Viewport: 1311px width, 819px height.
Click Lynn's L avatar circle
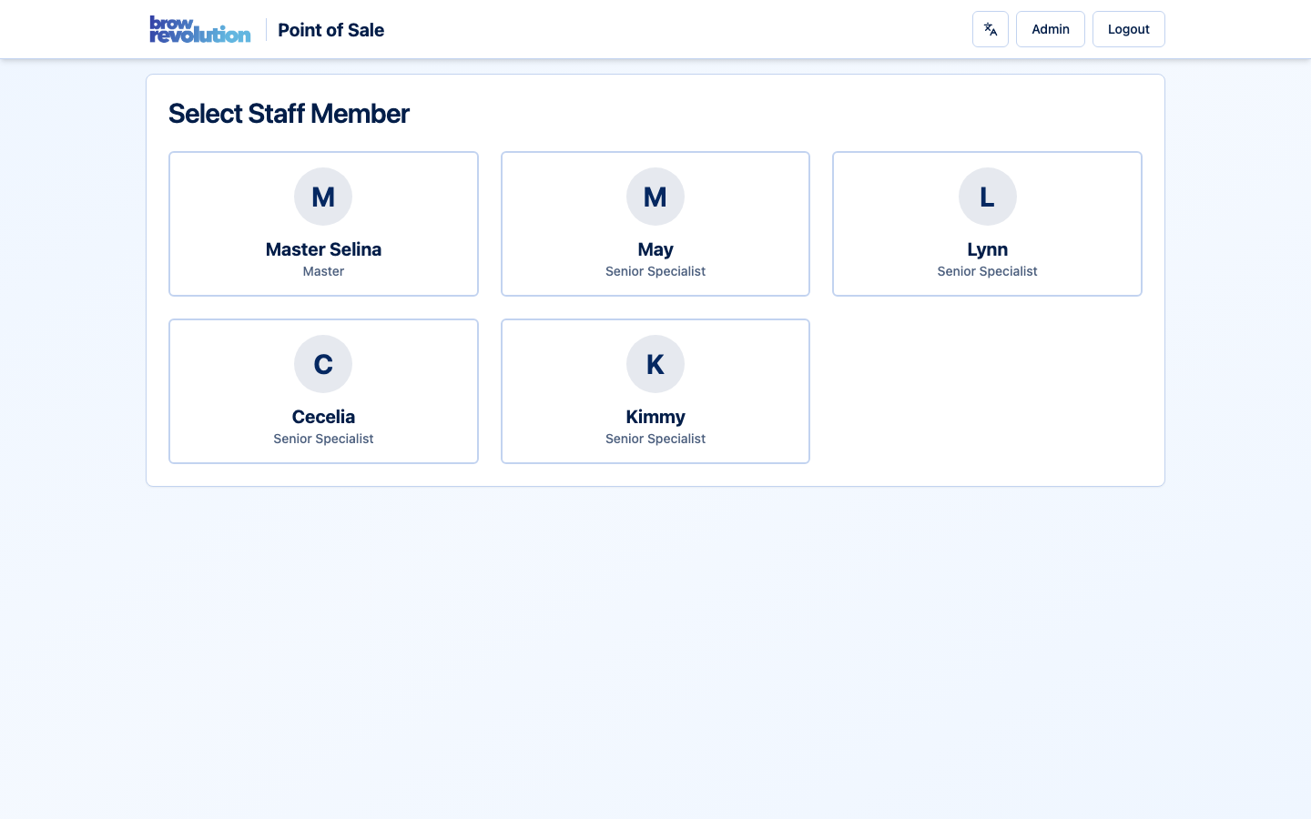pyautogui.click(x=987, y=197)
